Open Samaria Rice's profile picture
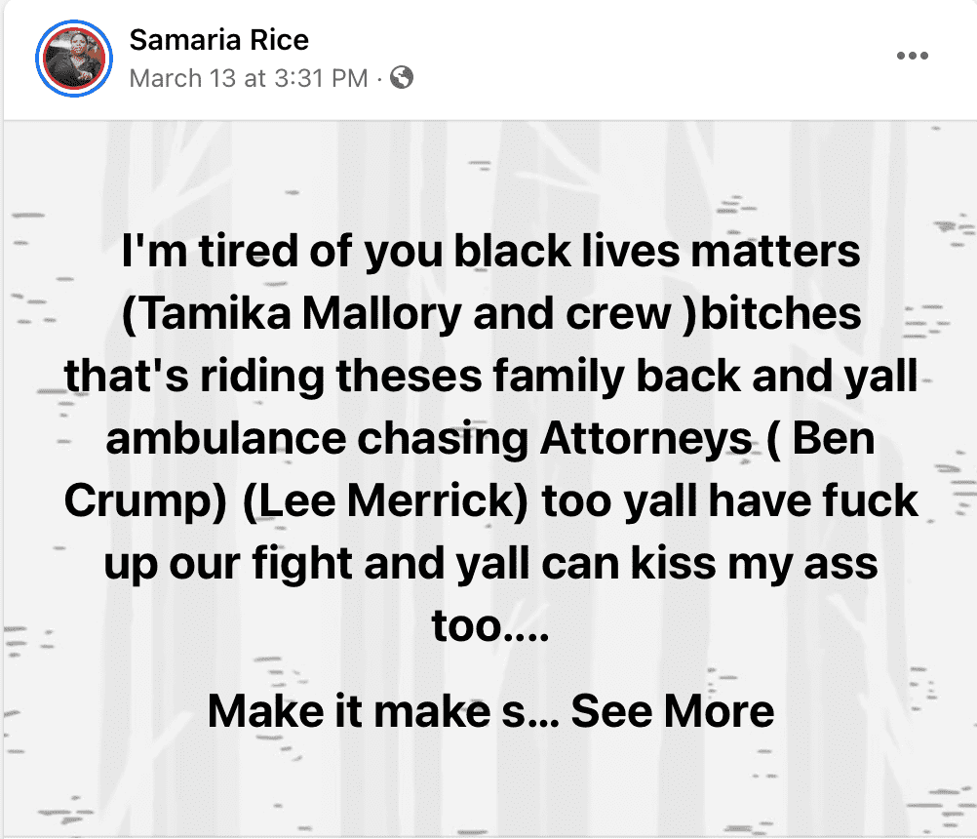Image resolution: width=977 pixels, height=839 pixels. [69, 58]
